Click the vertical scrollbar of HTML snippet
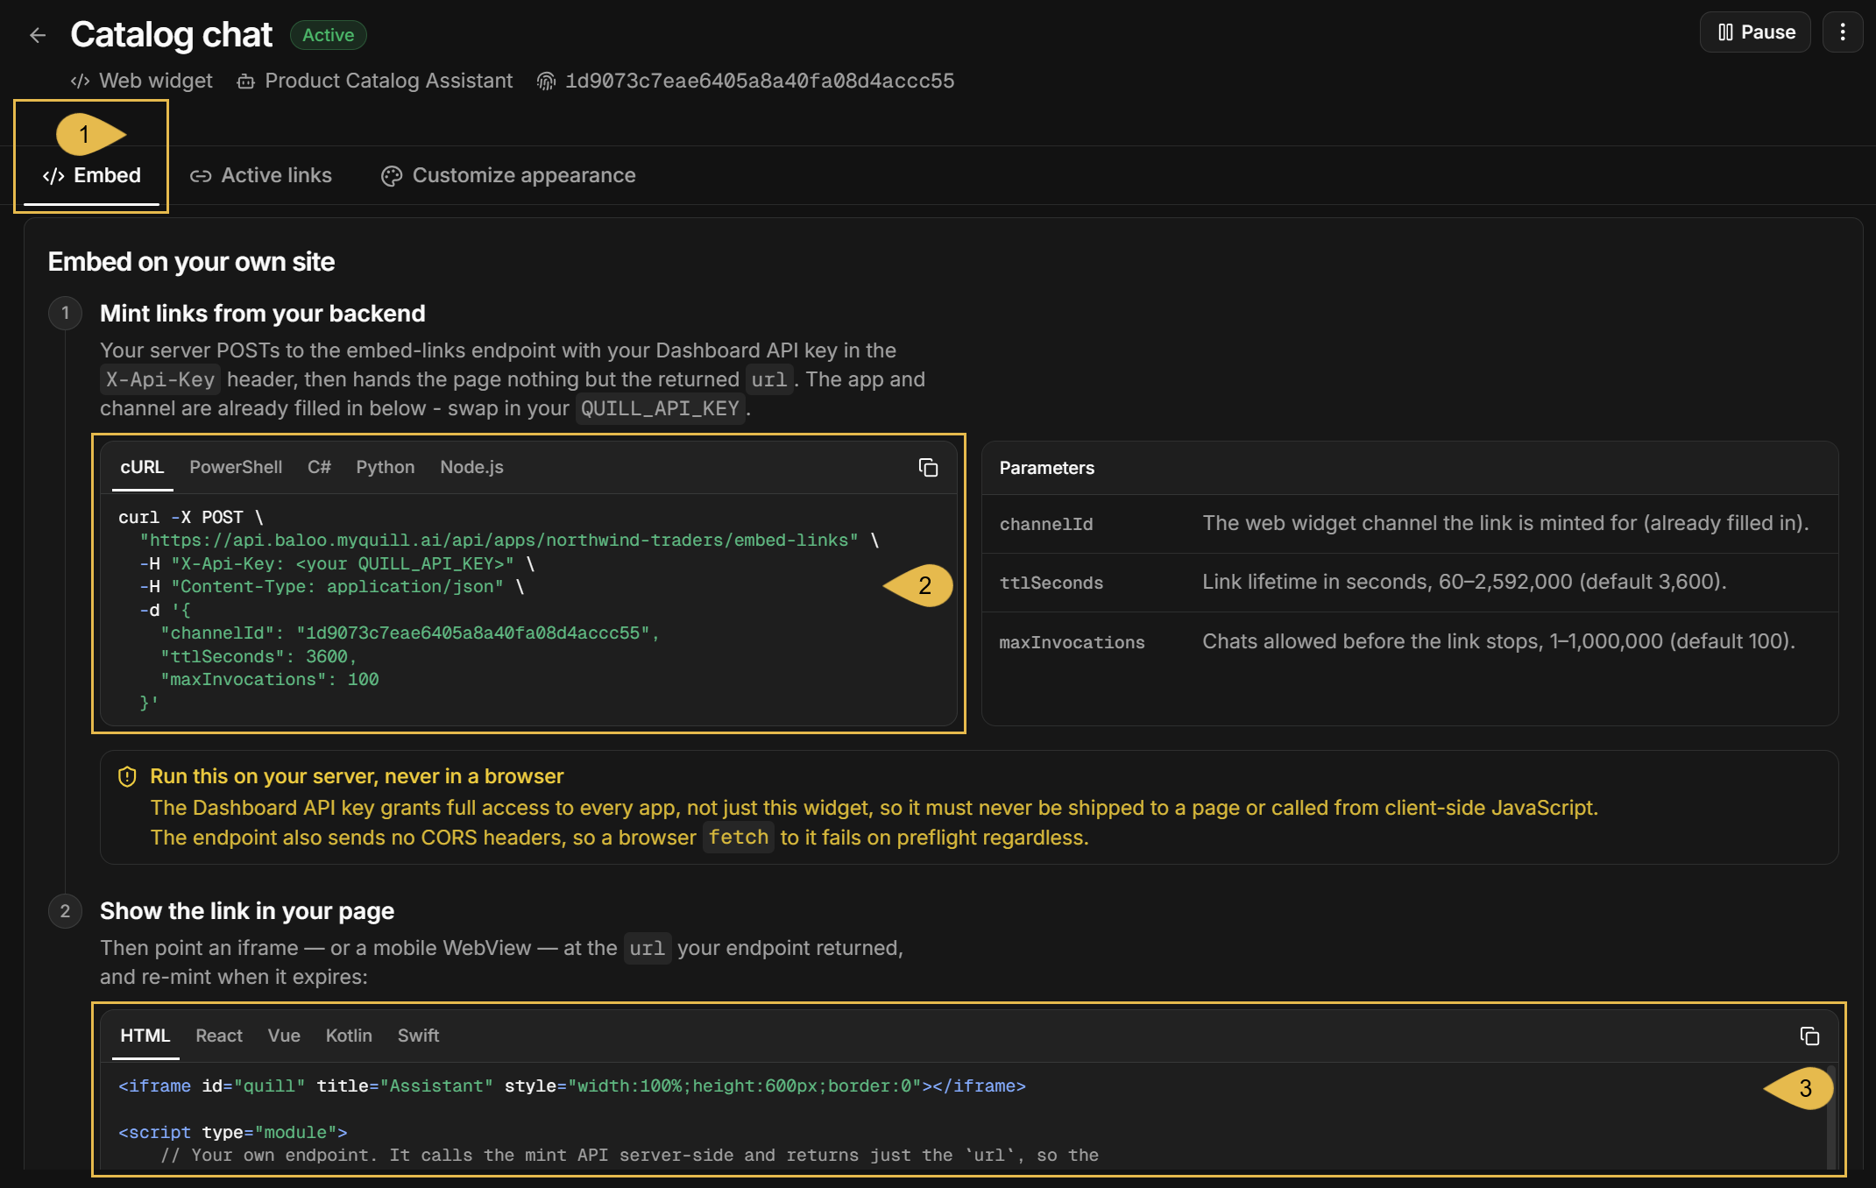The height and width of the screenshot is (1188, 1876). pyautogui.click(x=1830, y=1117)
